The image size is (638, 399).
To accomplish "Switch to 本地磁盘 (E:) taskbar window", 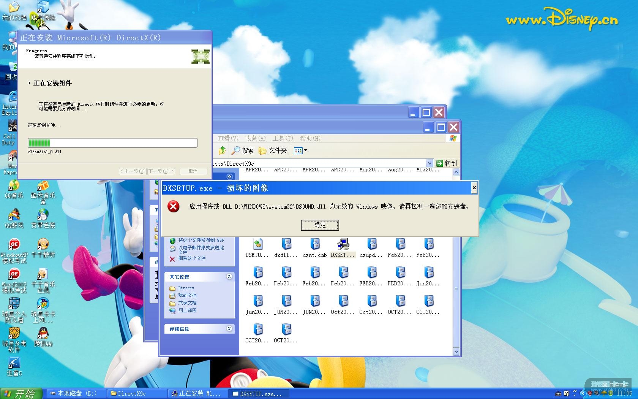I will (76, 394).
